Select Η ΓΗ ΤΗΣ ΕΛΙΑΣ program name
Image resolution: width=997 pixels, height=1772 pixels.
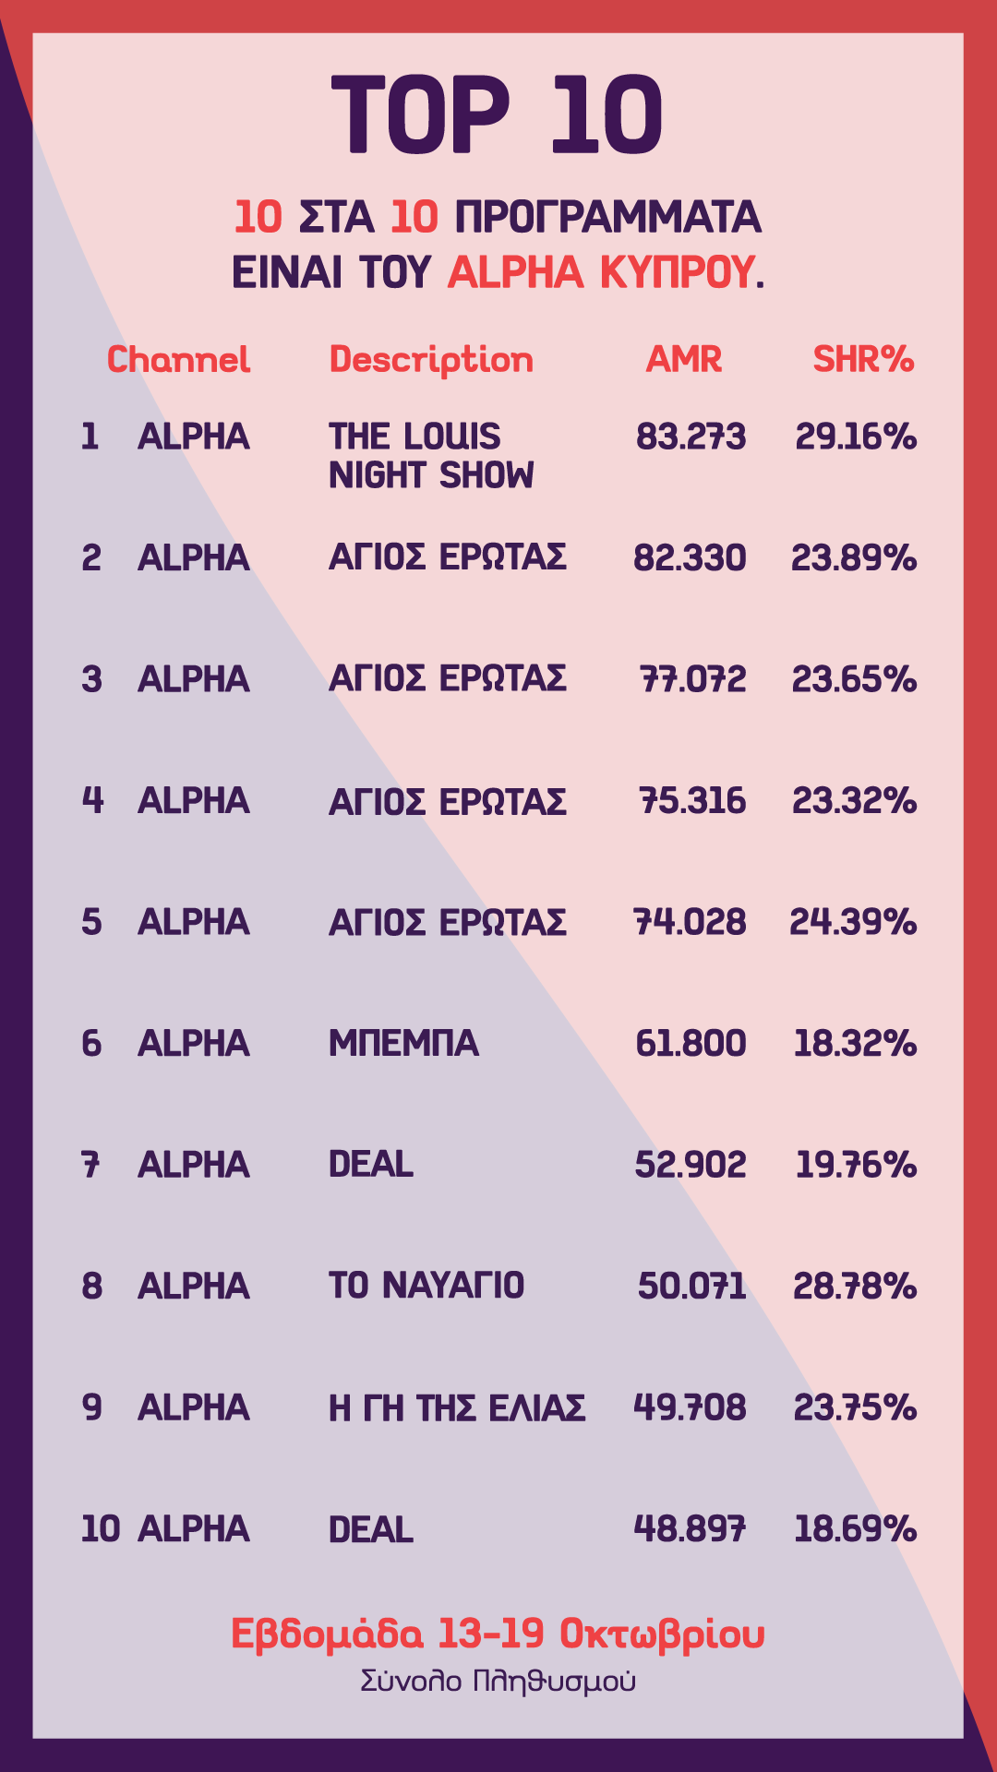point(457,1408)
